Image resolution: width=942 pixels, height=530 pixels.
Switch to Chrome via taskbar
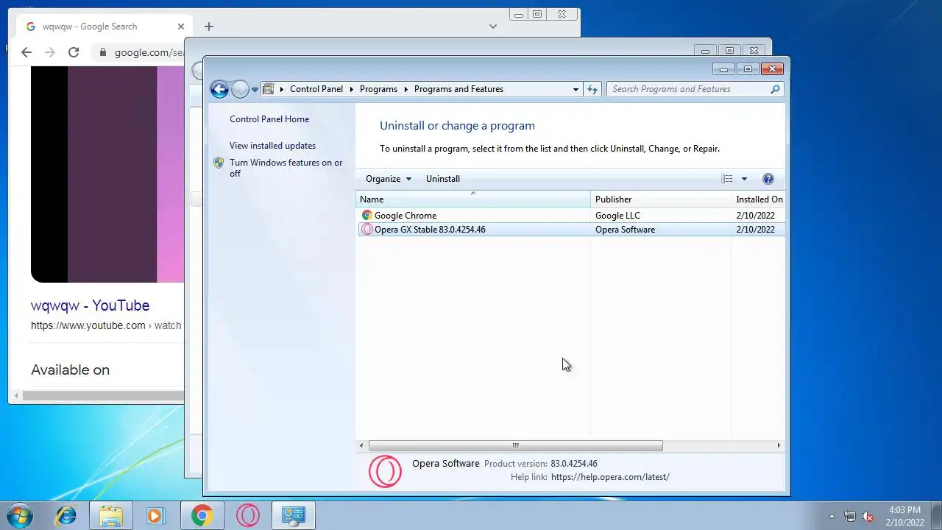pyautogui.click(x=202, y=515)
